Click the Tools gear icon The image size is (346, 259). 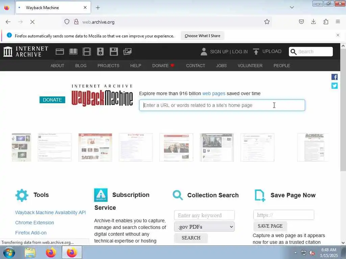(22, 195)
